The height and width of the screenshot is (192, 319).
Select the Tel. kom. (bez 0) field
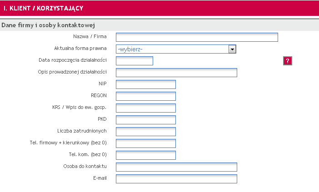click(x=146, y=155)
